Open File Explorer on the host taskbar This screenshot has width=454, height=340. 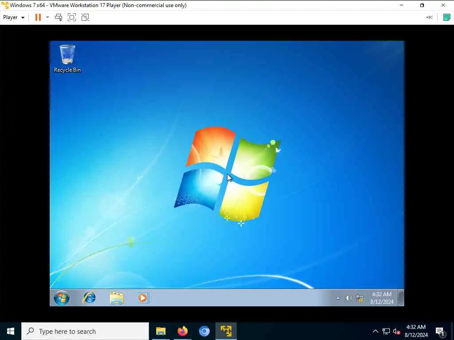coord(160,331)
